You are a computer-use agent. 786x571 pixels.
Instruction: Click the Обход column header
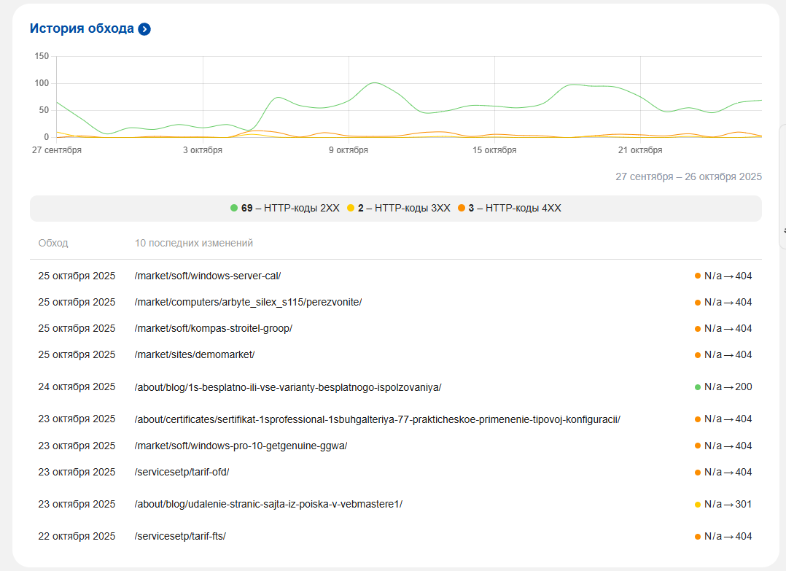coord(53,243)
